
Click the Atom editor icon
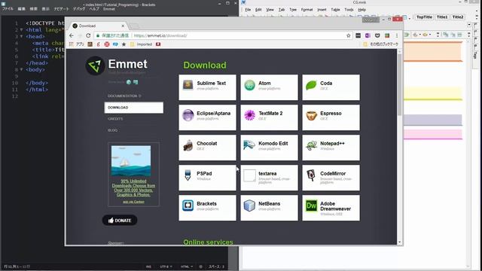[249, 85]
